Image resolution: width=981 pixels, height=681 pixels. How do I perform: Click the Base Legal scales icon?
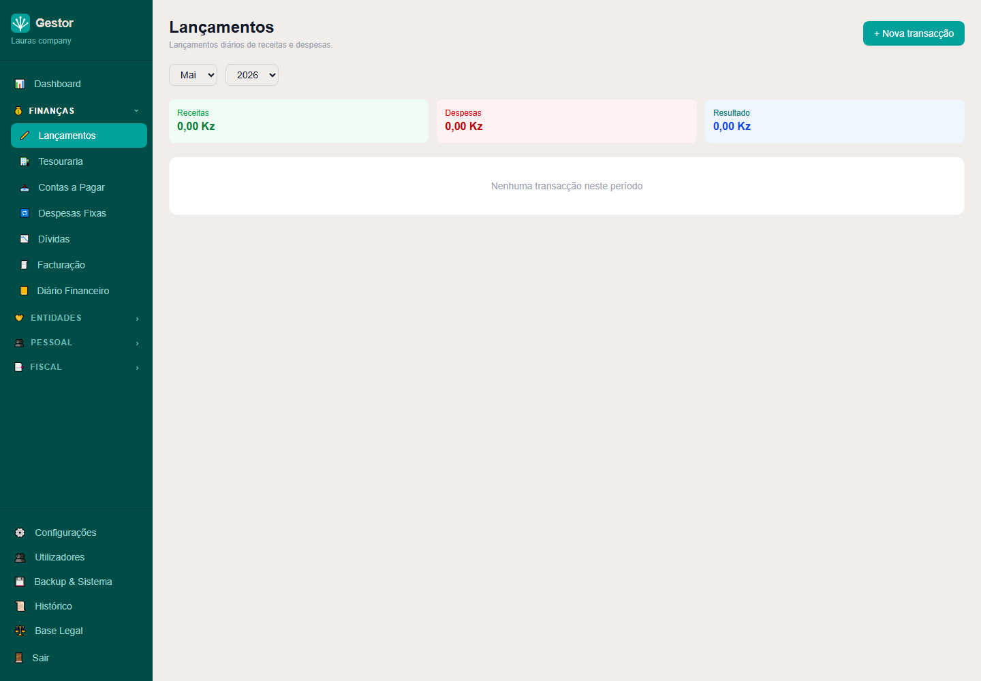tap(20, 631)
